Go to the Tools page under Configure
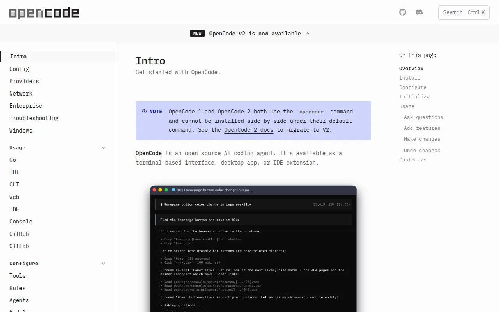The image size is (499, 312). pos(18,276)
